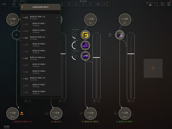
Task: Rewind transport to start
Action: [x=14, y=4]
